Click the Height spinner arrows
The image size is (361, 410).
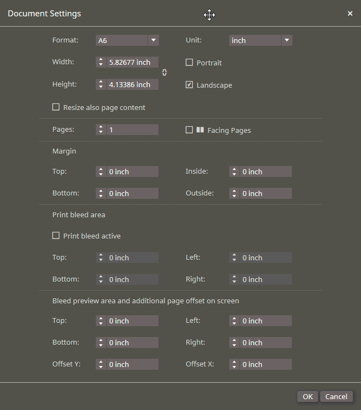[x=101, y=84]
